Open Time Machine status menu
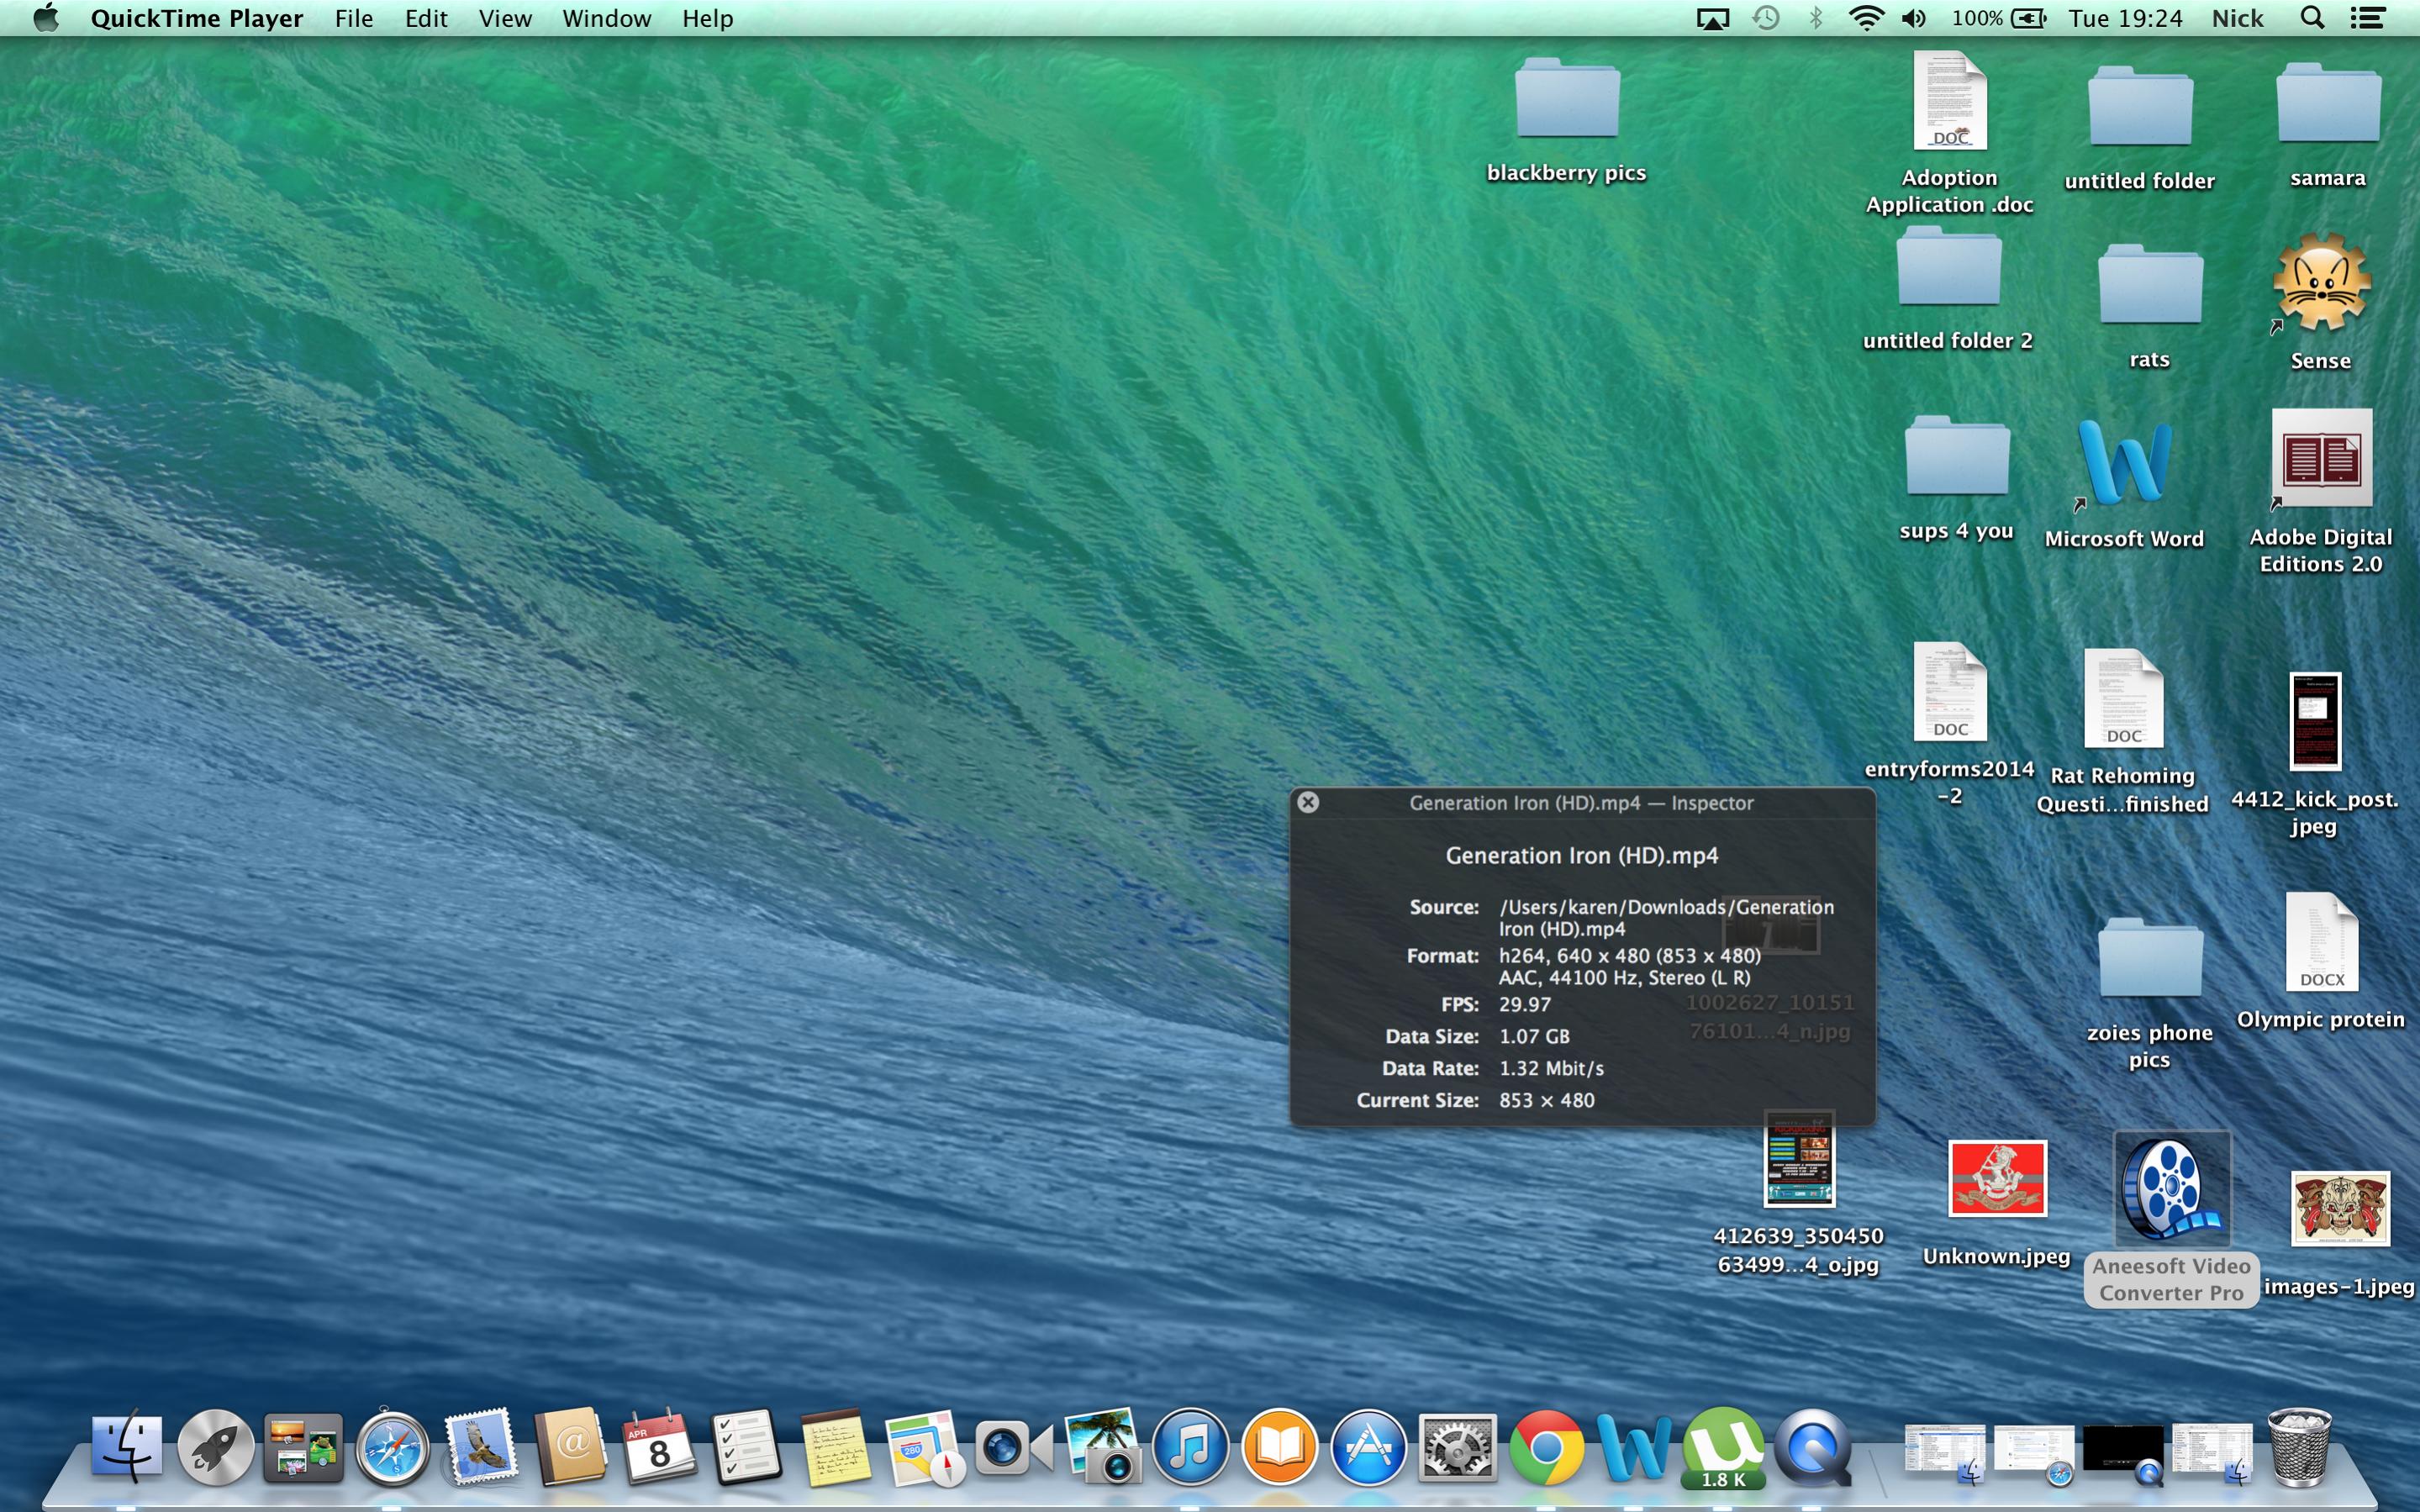The width and height of the screenshot is (2420, 1512). click(x=1766, y=18)
